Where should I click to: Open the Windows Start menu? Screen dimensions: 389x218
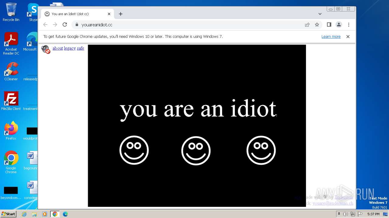tap(8, 214)
